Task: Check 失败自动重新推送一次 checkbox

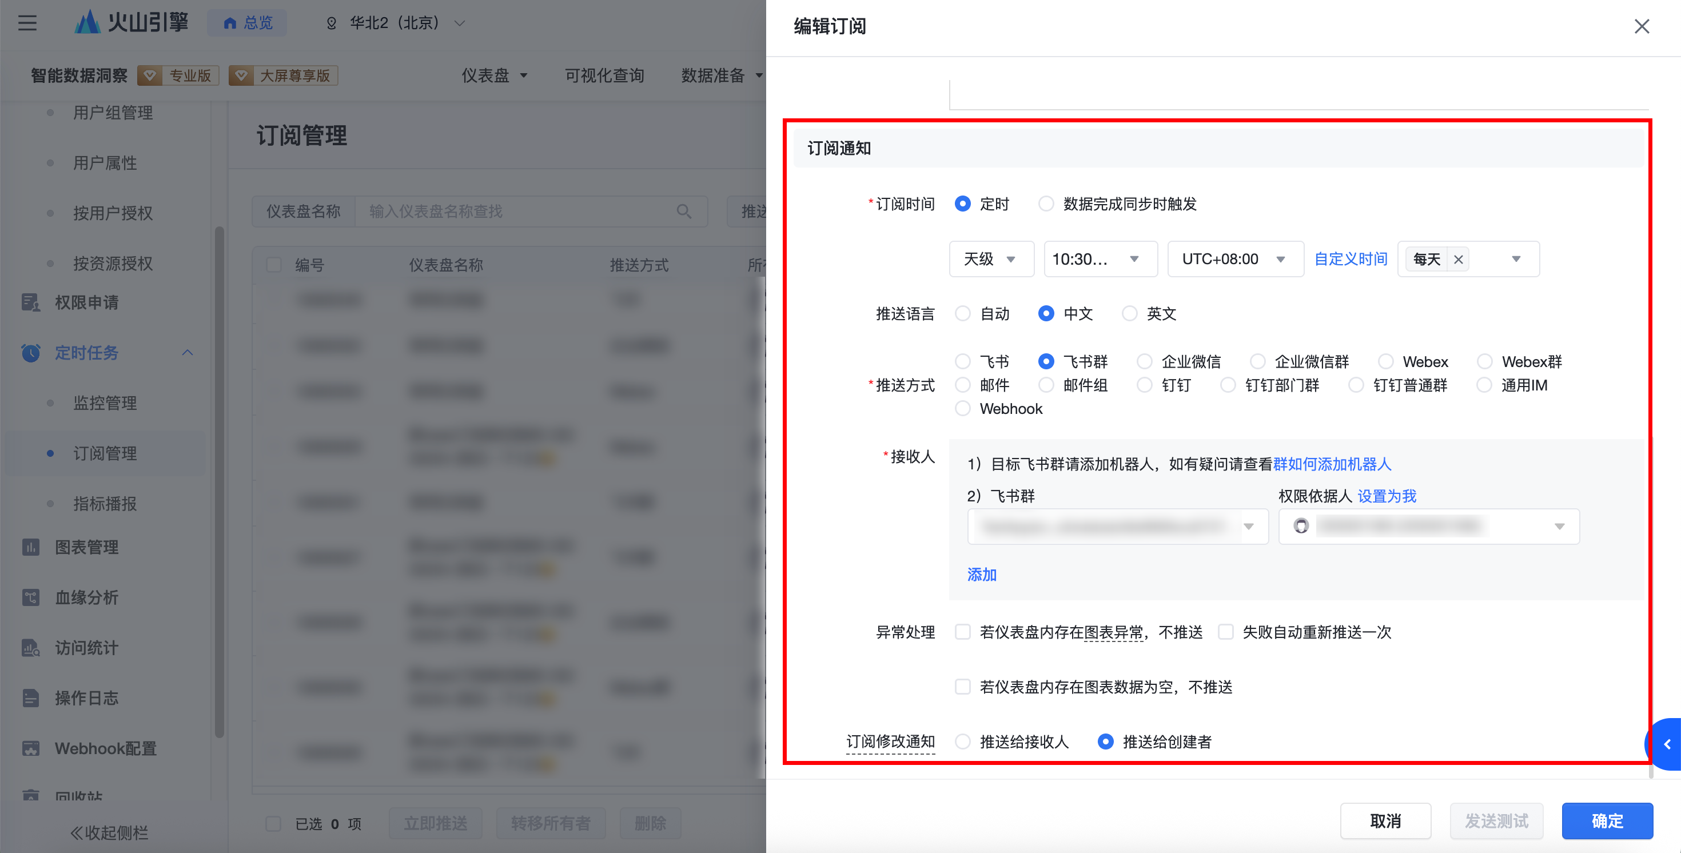Action: [1225, 632]
